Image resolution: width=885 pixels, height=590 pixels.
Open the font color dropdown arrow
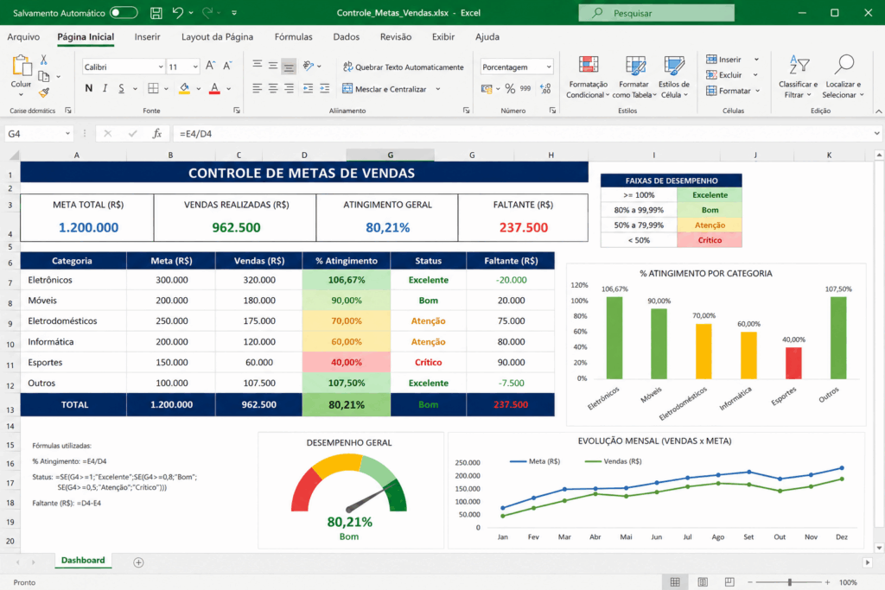(228, 89)
